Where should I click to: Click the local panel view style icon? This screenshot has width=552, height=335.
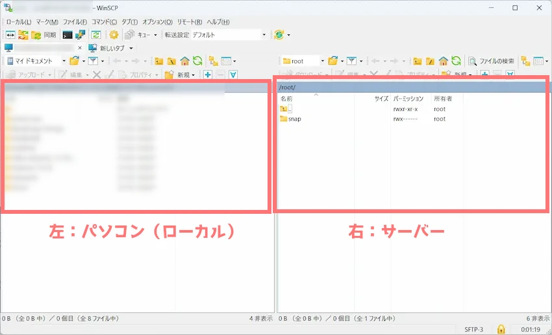point(226,61)
